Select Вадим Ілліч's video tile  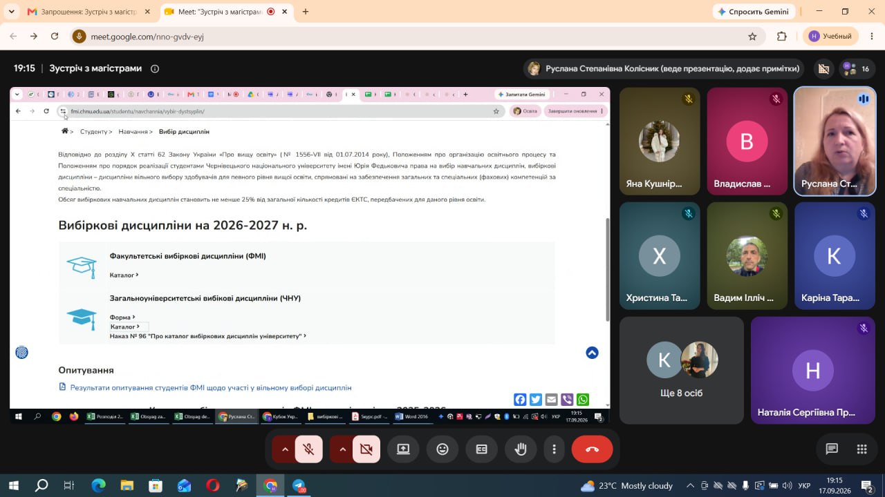click(747, 255)
